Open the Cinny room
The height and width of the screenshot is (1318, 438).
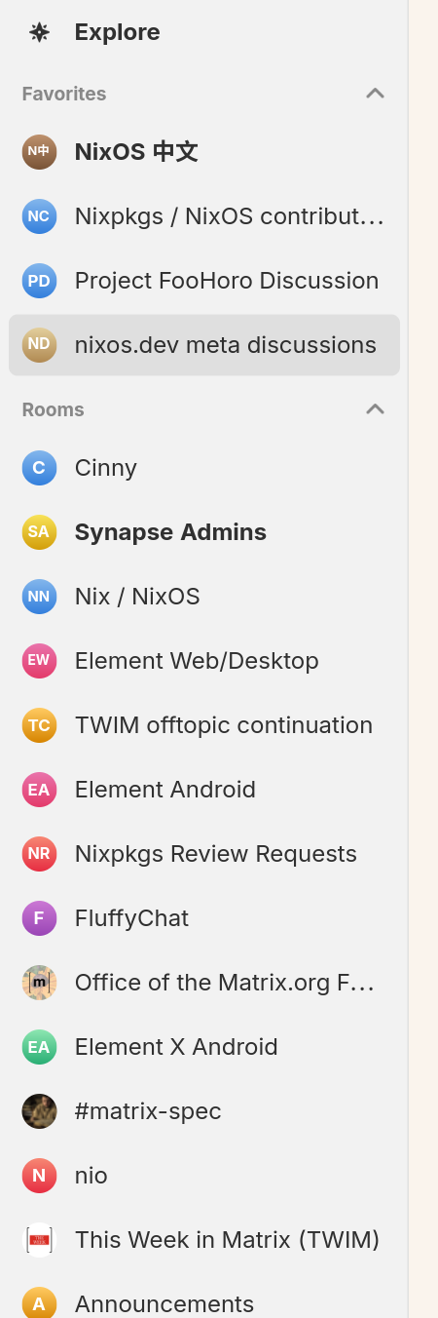coord(204,468)
